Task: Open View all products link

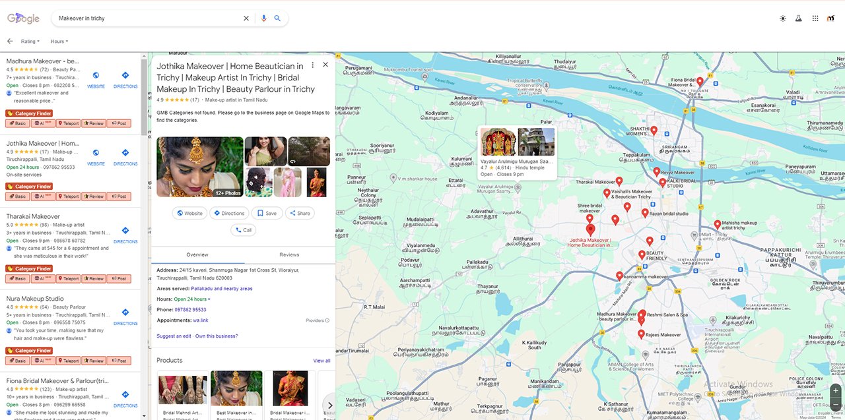Action: 321,361
